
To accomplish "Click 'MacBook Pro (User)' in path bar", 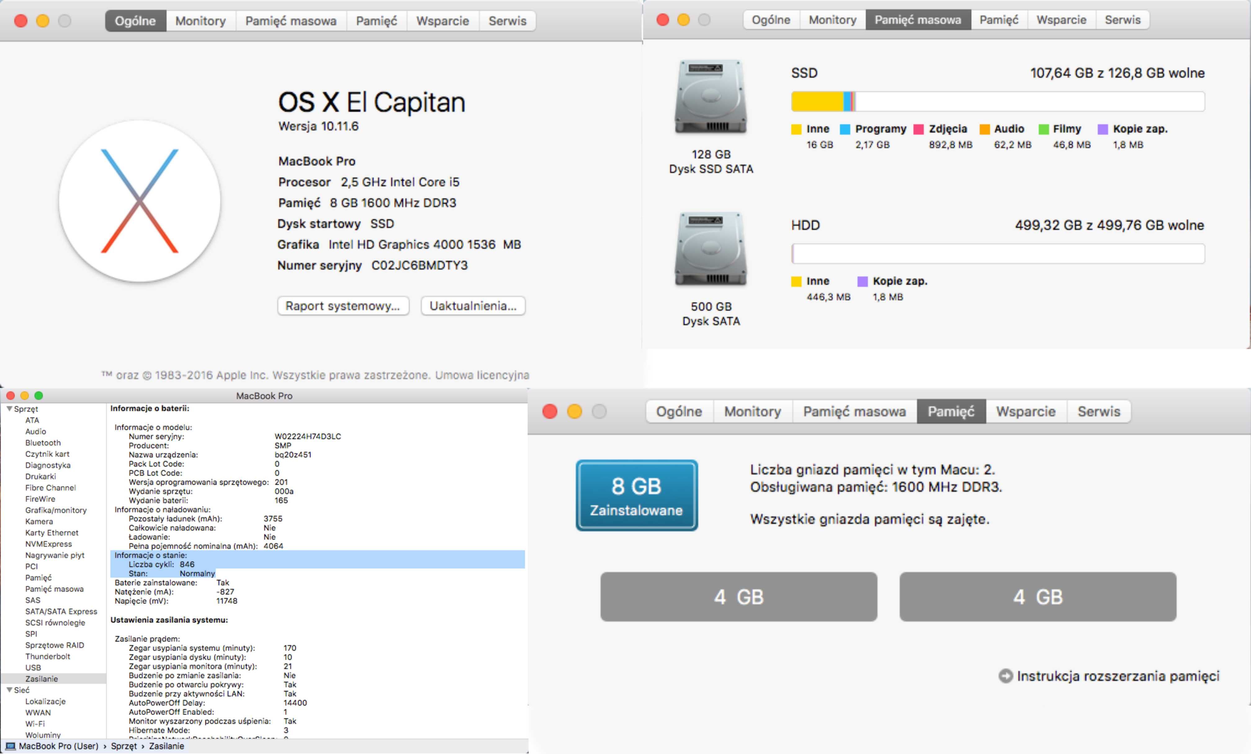I will pos(58,746).
